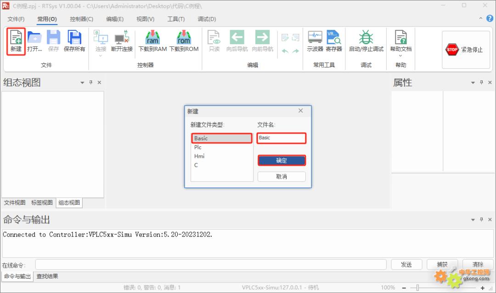Open the 寄存器 register viewer
496x293 pixels.
334,40
